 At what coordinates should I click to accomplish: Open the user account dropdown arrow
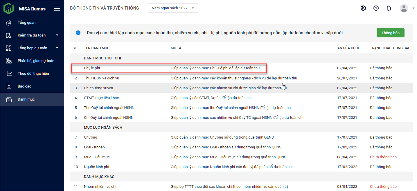tap(413, 8)
